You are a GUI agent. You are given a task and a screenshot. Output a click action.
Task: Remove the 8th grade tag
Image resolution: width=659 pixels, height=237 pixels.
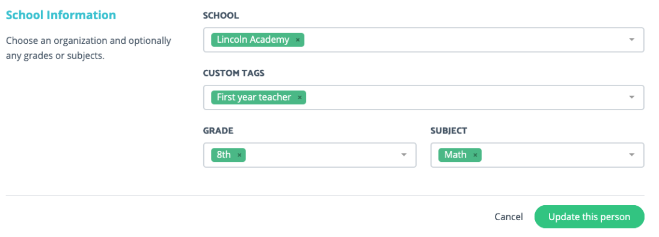[x=239, y=155]
